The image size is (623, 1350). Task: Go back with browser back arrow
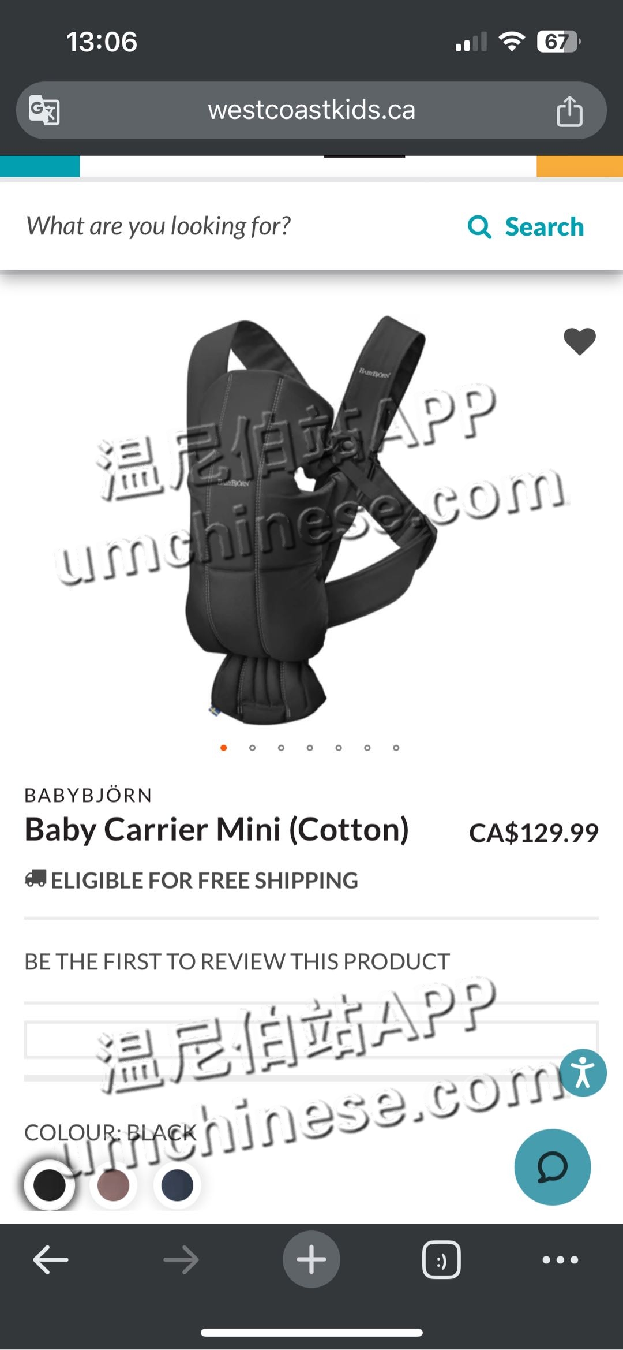point(51,1259)
